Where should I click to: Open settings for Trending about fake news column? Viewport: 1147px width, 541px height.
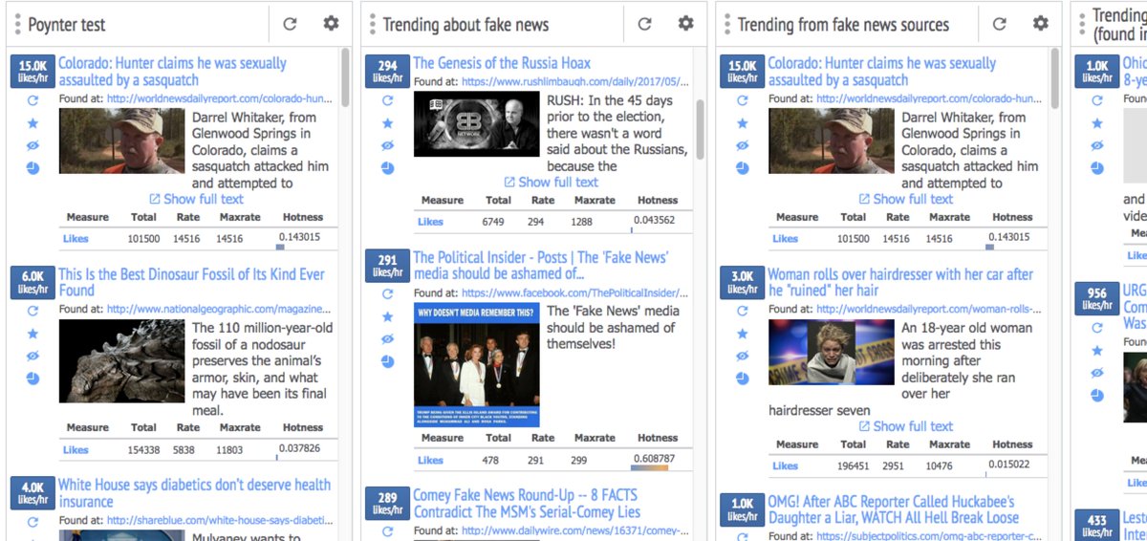(685, 24)
